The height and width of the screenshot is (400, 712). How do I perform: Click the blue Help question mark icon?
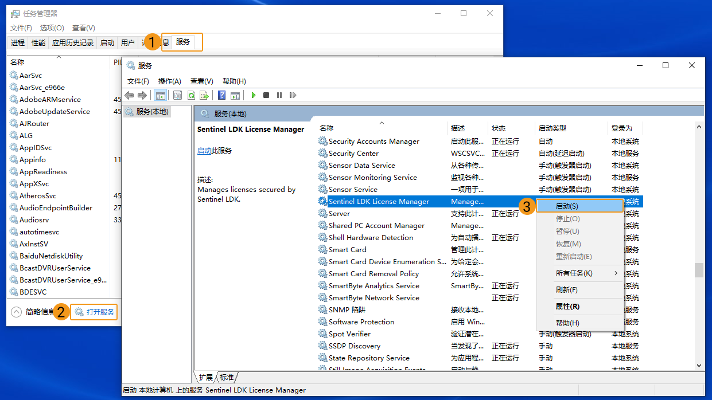(x=221, y=95)
